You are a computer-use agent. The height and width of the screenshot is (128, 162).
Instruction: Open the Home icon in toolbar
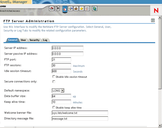[x=52, y=8]
